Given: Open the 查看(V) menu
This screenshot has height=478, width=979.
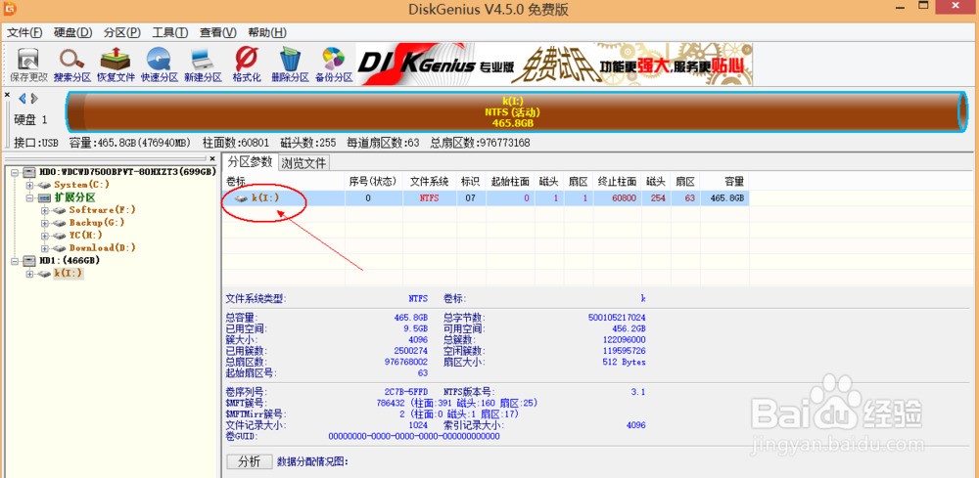Looking at the screenshot, I should coord(218,32).
